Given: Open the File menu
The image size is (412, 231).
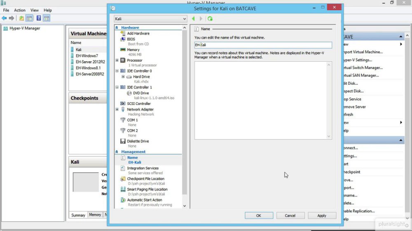Looking at the screenshot, I should click(6, 10).
